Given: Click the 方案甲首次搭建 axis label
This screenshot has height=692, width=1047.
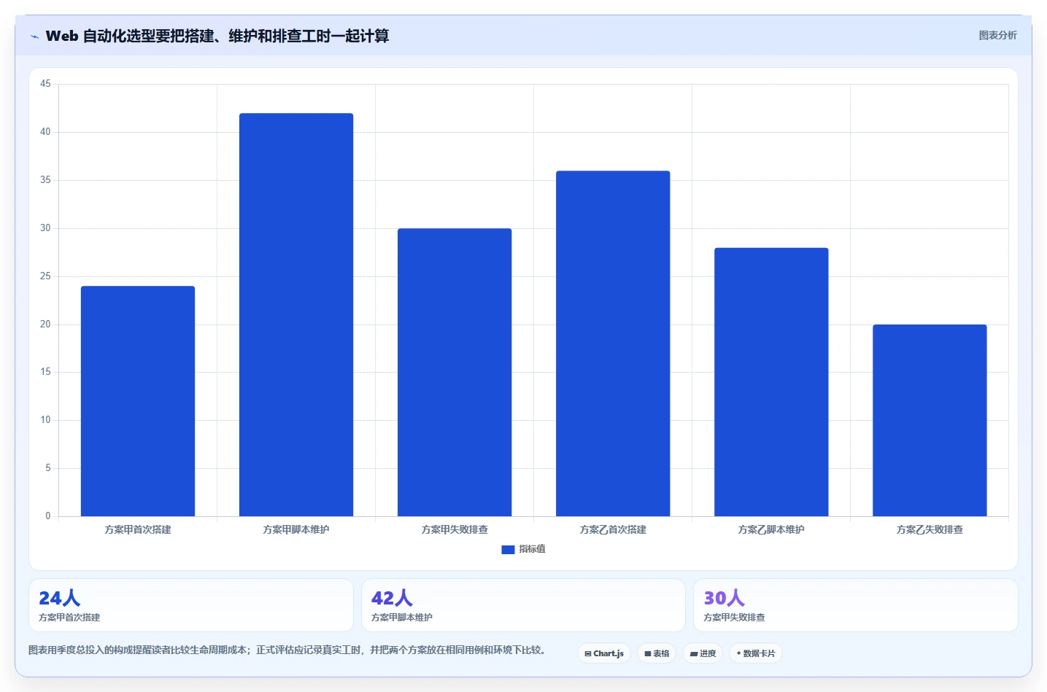Looking at the screenshot, I should click(138, 529).
